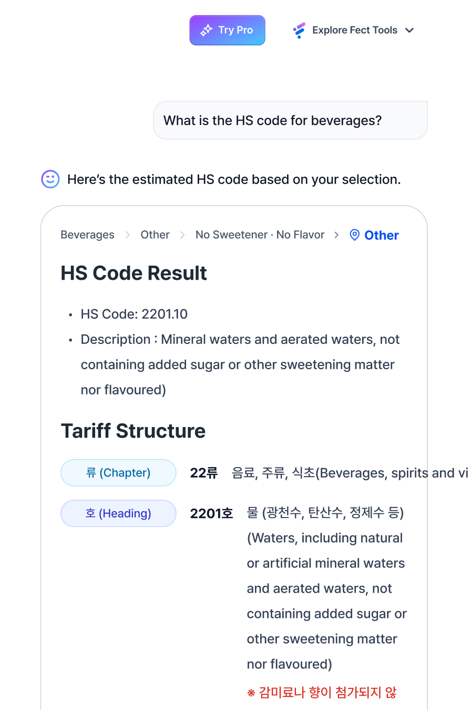
Task: Click the user question message bubble
Action: 290,120
